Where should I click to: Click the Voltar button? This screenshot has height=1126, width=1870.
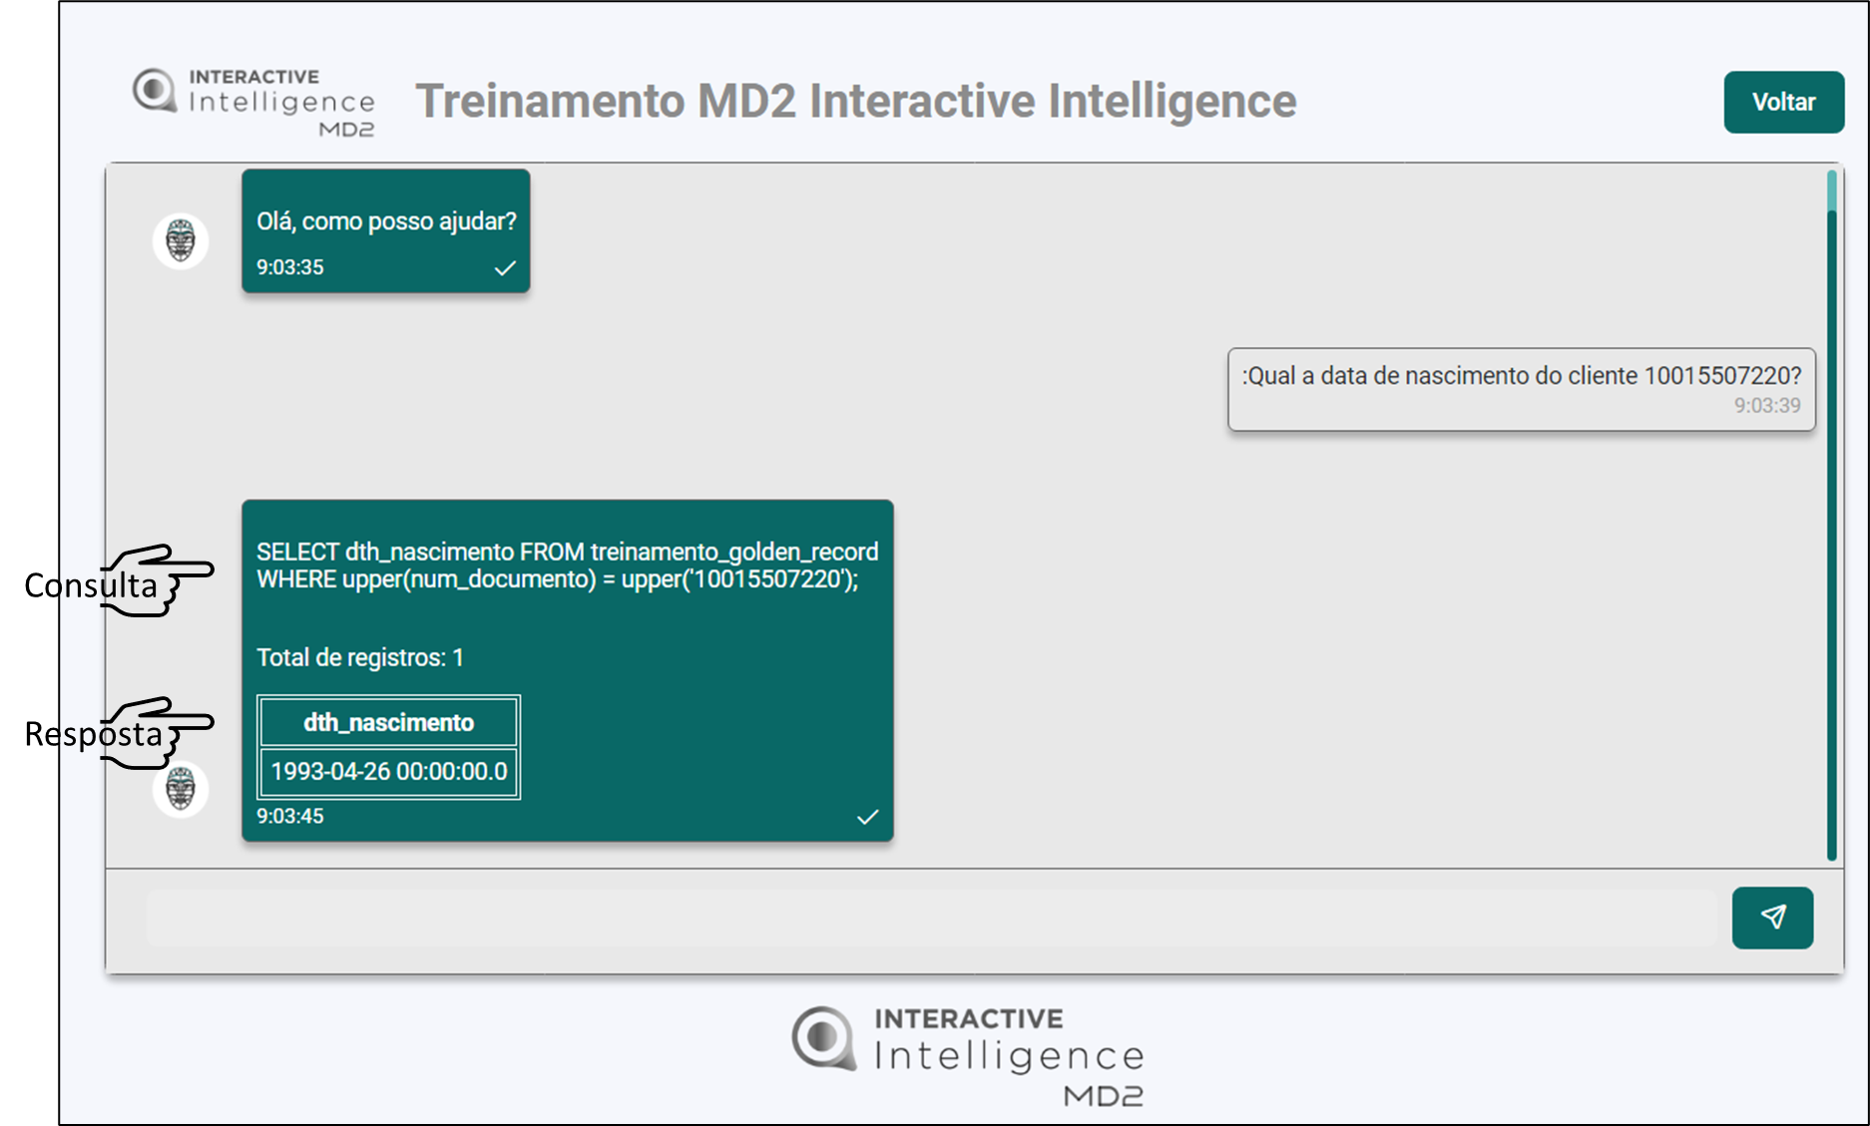pyautogui.click(x=1783, y=102)
